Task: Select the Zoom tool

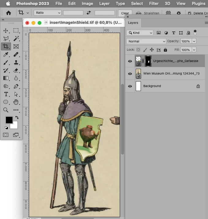Action: [x=6, y=110]
